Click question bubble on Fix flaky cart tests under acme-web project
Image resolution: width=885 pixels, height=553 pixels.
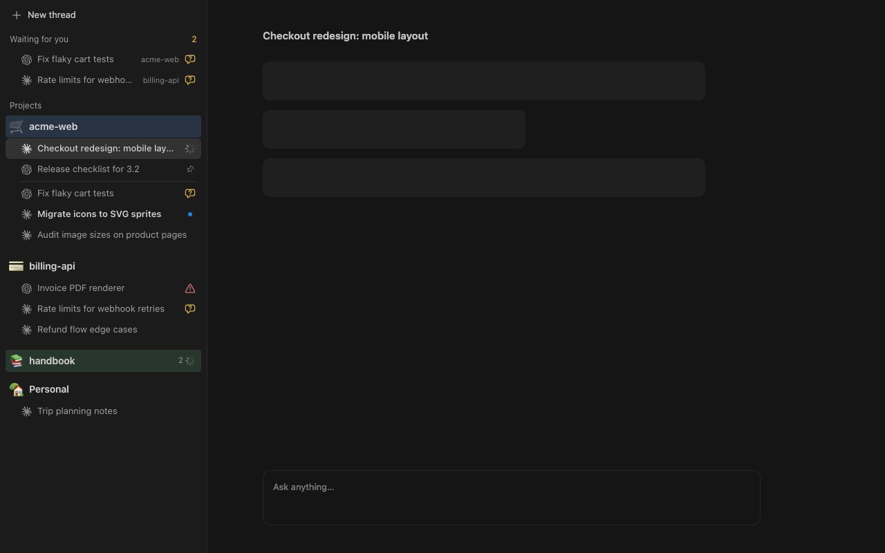190,194
